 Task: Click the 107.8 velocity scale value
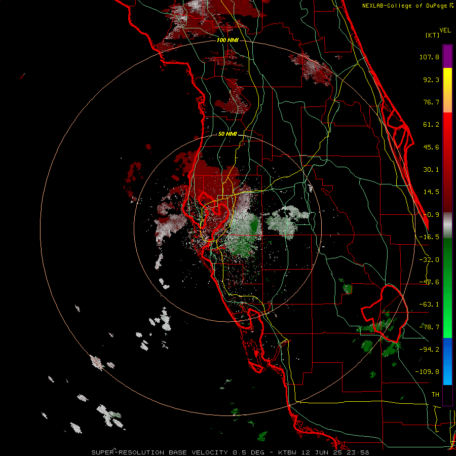[429, 57]
